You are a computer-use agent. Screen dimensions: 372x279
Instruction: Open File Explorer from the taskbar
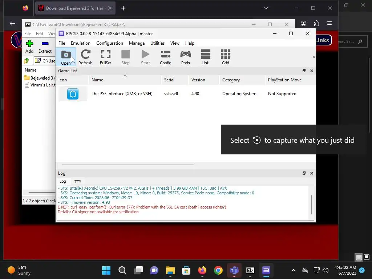[x=170, y=270]
